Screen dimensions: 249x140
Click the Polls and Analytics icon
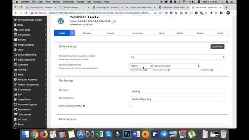(15, 79)
